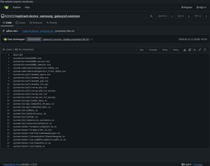The width and height of the screenshot is (210, 166).
Task: Open the adhoc-dev branch dropdown
Action: [11, 31]
